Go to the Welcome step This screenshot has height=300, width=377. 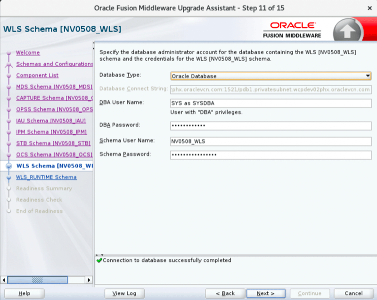point(28,53)
